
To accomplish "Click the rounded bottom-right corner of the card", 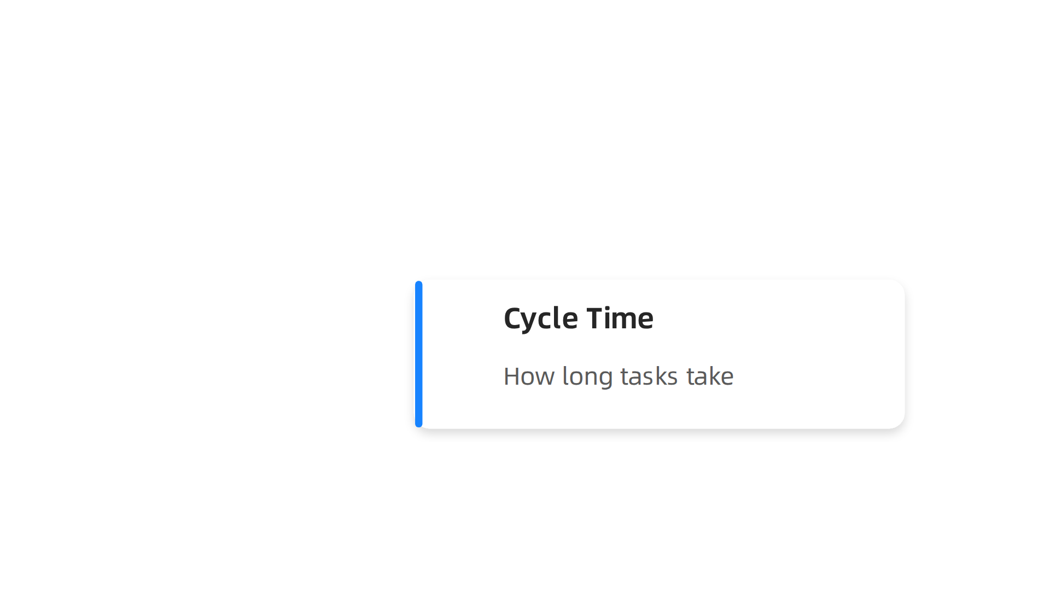I will [x=897, y=420].
